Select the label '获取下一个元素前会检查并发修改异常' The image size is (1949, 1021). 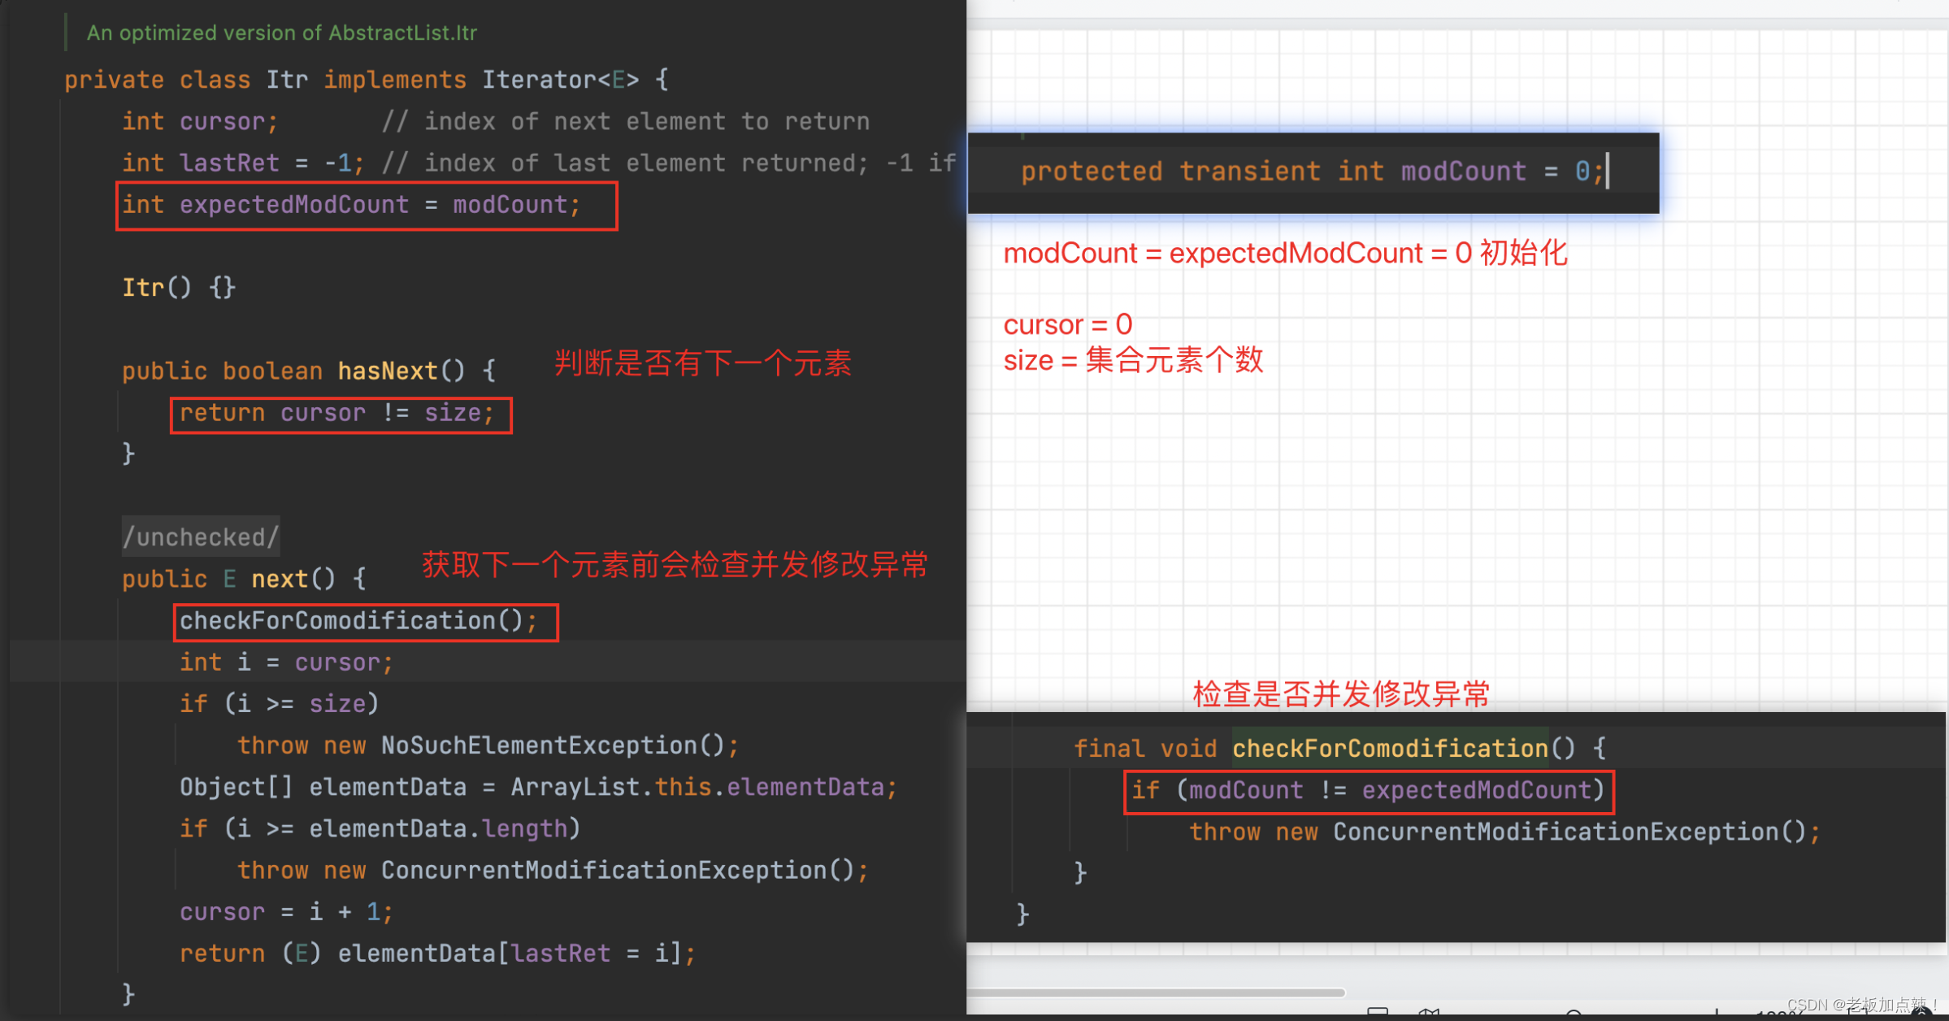(675, 564)
